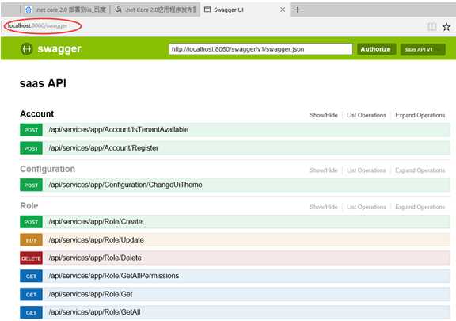Click POST badge for Account/Register
The height and width of the screenshot is (321, 456).
tap(31, 148)
